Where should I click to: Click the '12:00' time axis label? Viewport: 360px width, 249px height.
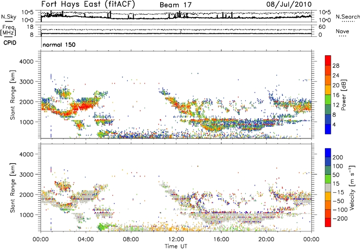click(x=176, y=240)
